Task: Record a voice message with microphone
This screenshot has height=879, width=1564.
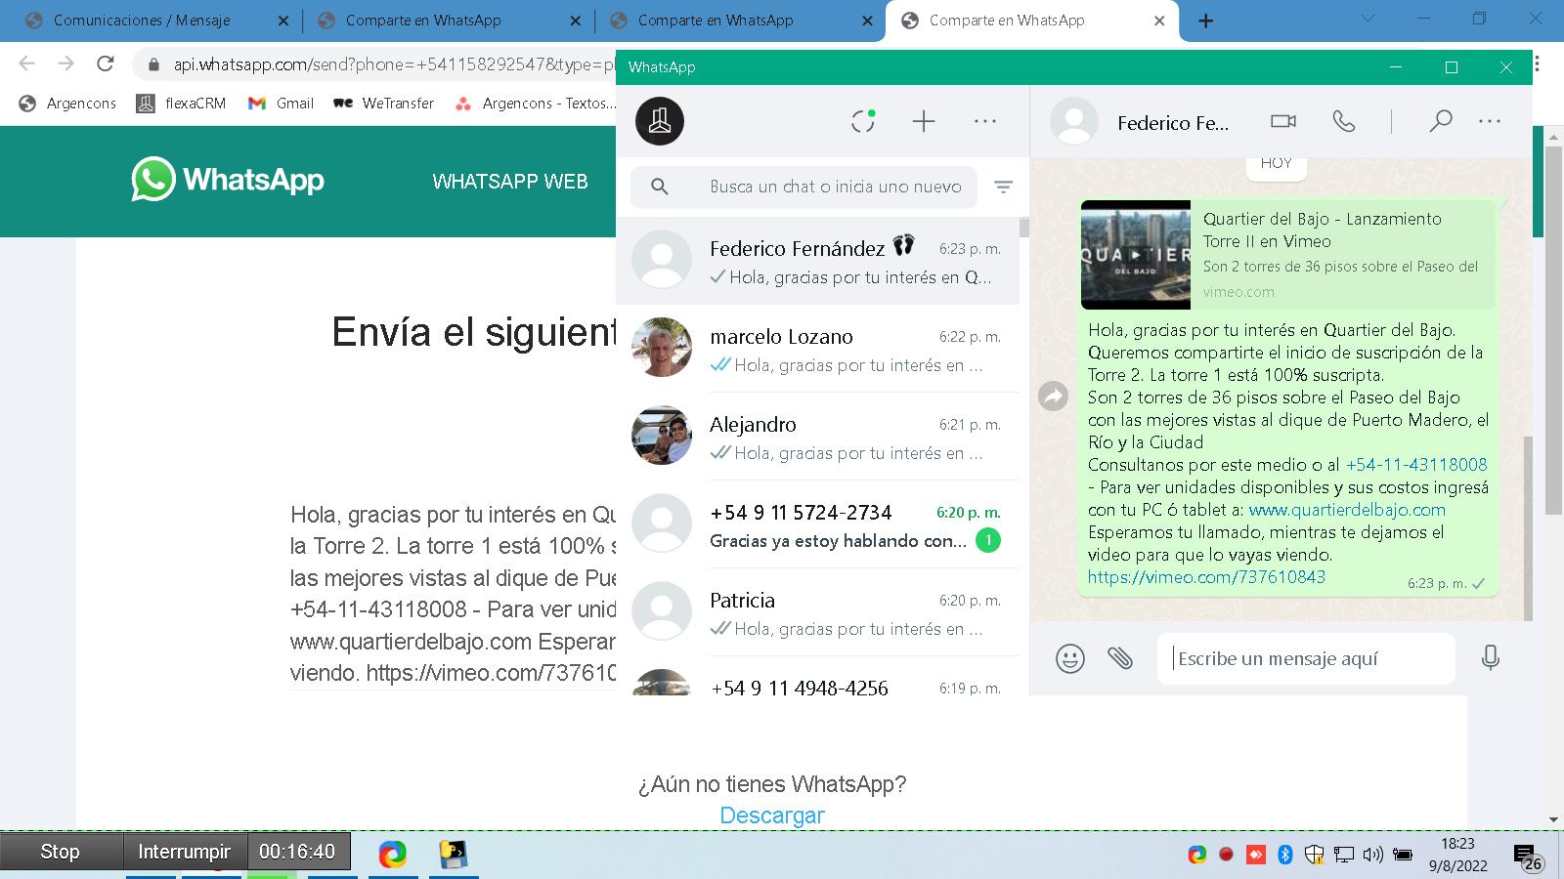Action: tap(1490, 657)
